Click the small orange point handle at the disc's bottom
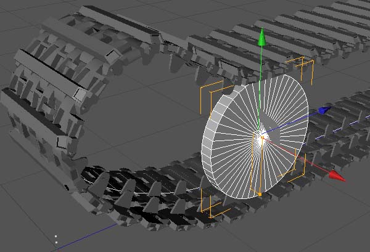The height and width of the screenshot is (252, 370). coord(260,195)
